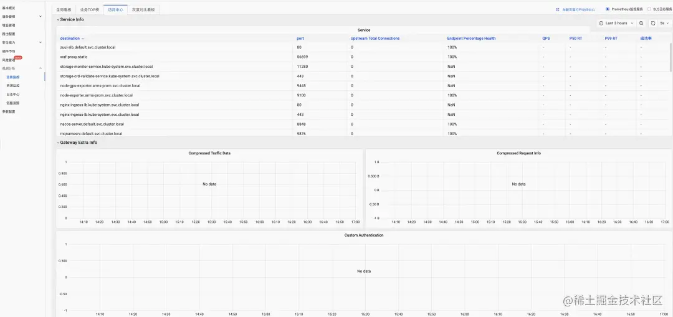Click the port value 11280
Screen dimensions: 673x317
coord(302,67)
